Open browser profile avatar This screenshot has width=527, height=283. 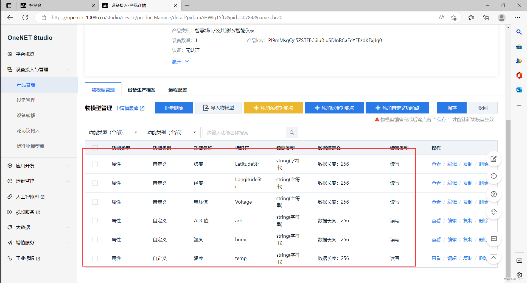(502, 18)
